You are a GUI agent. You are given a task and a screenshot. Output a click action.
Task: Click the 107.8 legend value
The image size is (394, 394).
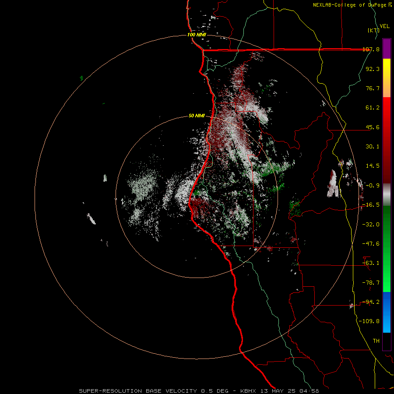tap(371, 49)
